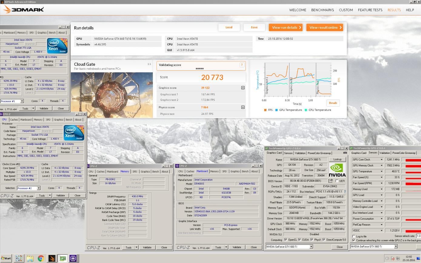Image resolution: width=421 pixels, height=263 pixels.
Task: Click the NVIDIA logo in GPU-Z
Action: pos(337,170)
